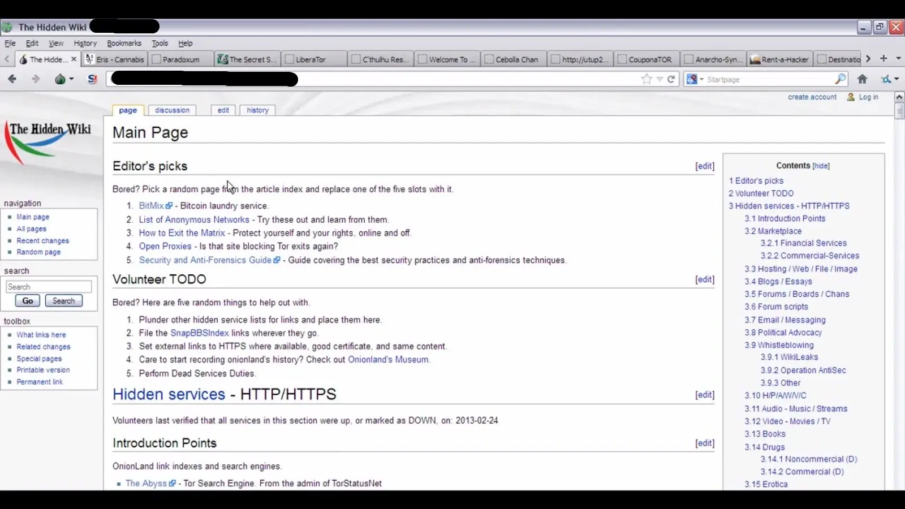Click Random page in navigation
The height and width of the screenshot is (509, 905).
[38, 252]
